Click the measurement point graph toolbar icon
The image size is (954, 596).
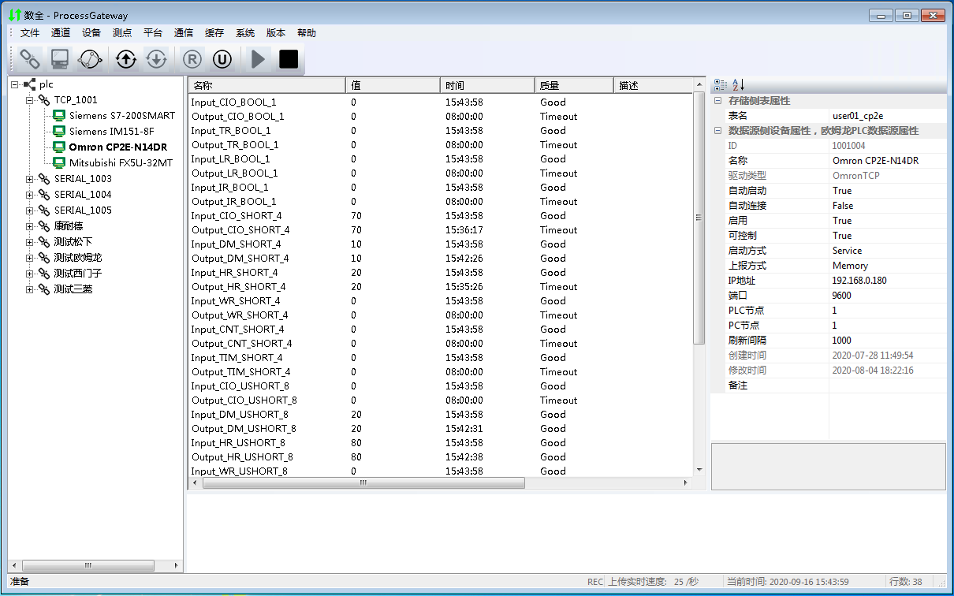tap(90, 59)
